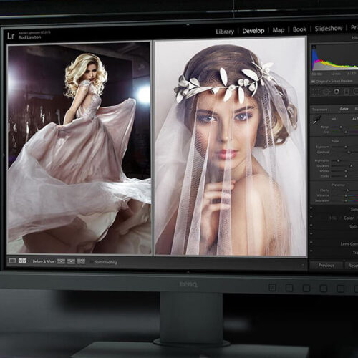Expand the Lens Corrections panel header

pos(349,243)
